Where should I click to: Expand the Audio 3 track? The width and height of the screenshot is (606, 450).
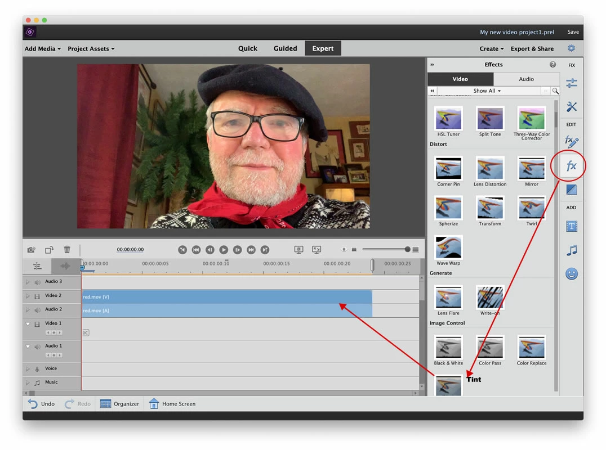click(x=28, y=282)
